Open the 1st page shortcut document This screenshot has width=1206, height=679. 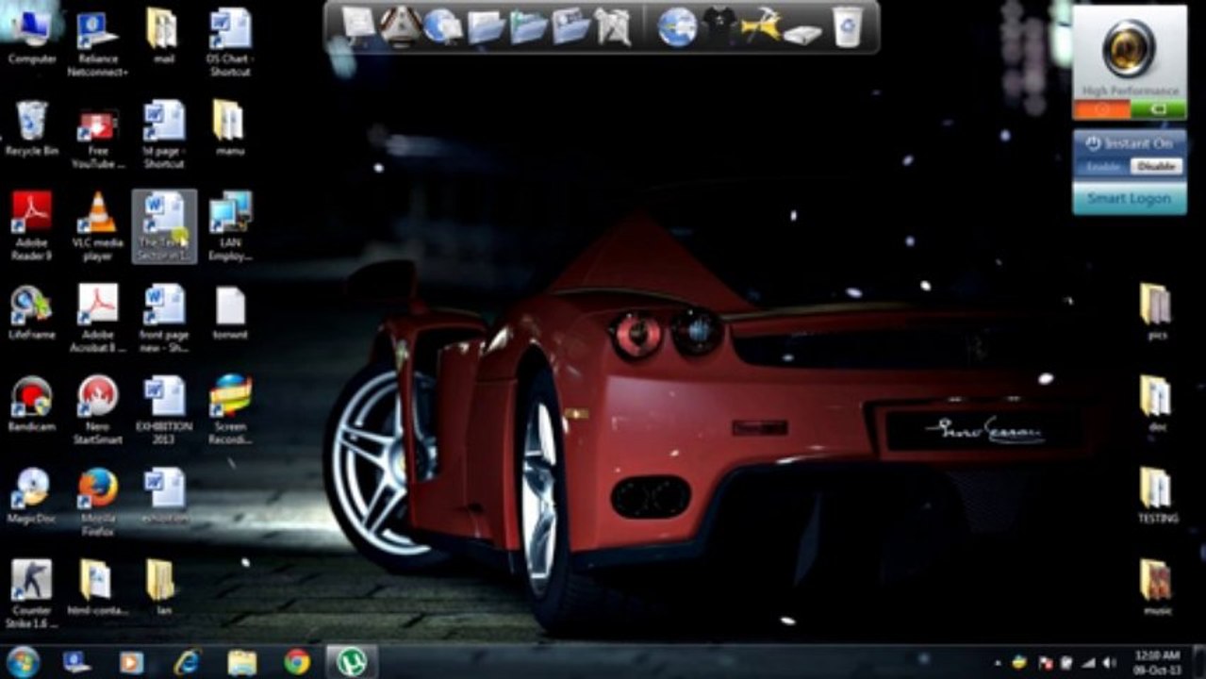164,134
